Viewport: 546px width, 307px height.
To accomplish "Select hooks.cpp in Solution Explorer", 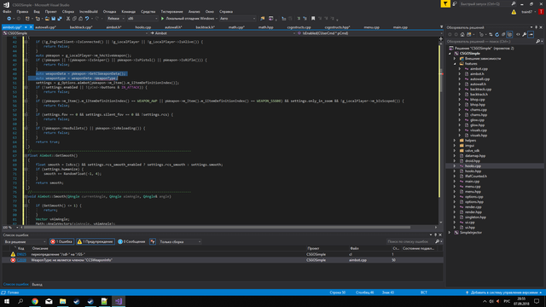I will (473, 166).
